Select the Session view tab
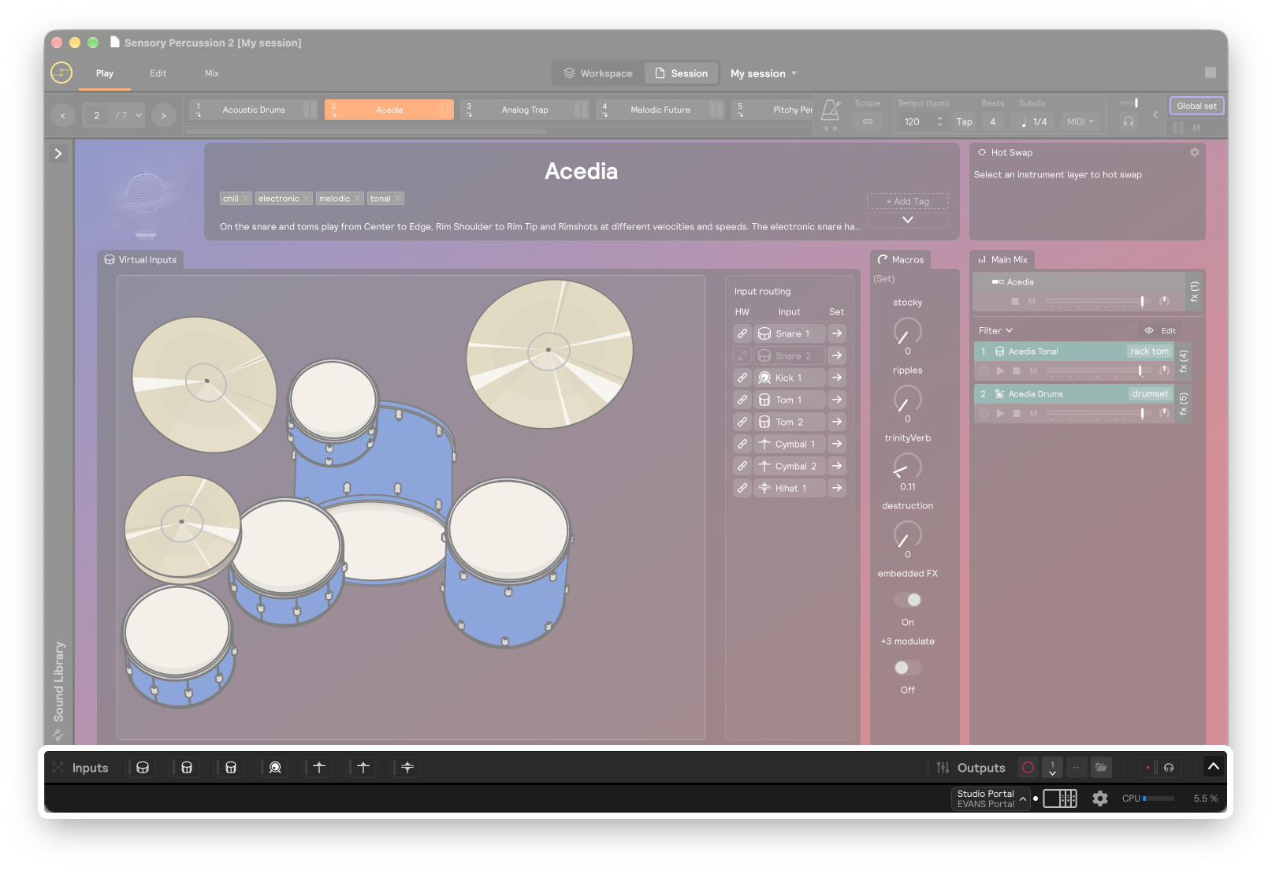This screenshot has width=1272, height=871. (x=682, y=73)
